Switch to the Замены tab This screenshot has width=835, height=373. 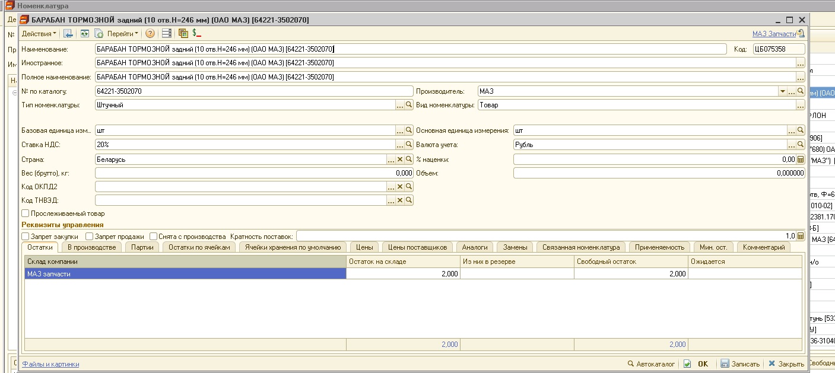[x=515, y=247]
